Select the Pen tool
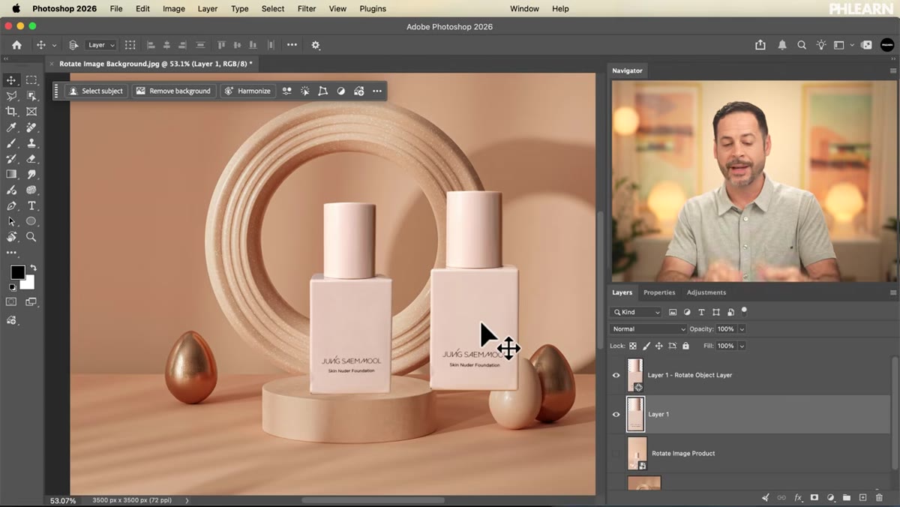 [x=11, y=205]
